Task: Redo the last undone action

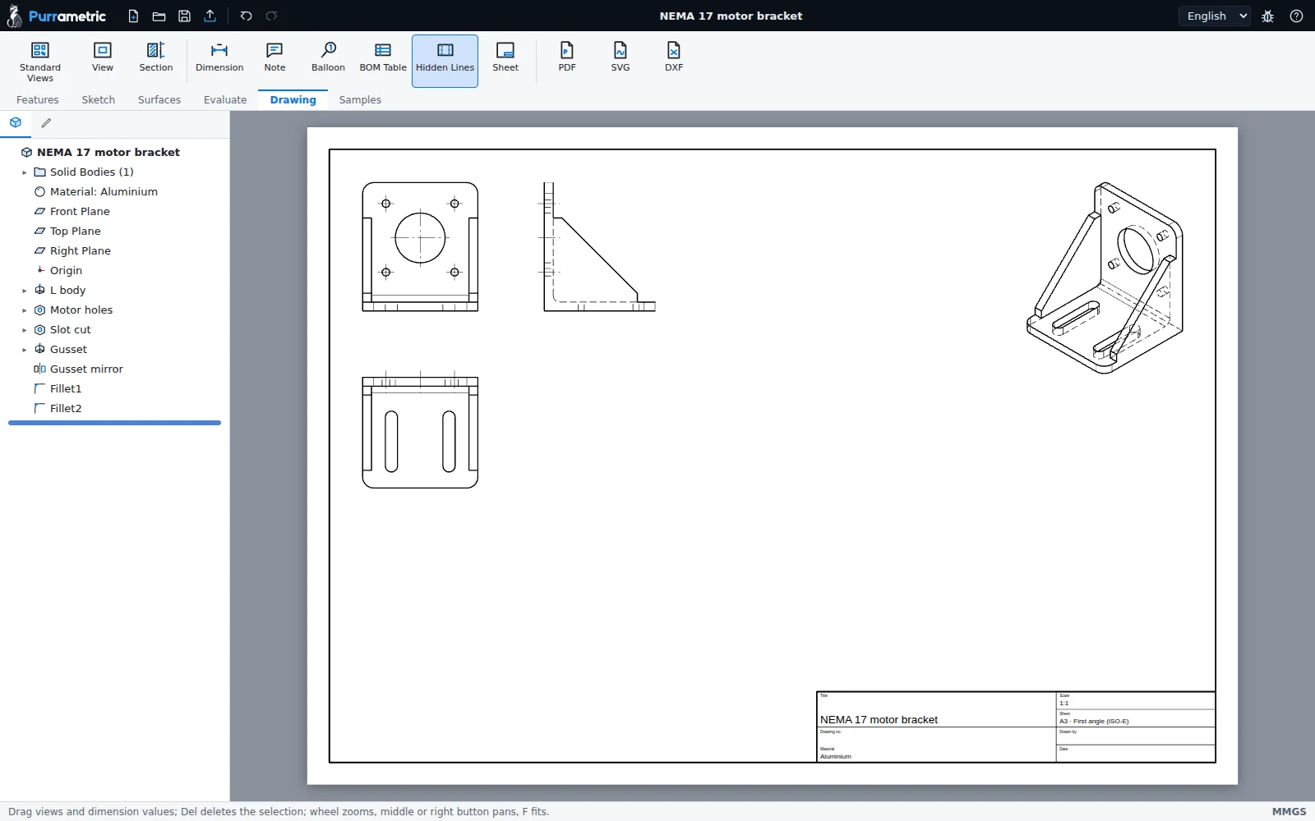Action: coord(272,16)
